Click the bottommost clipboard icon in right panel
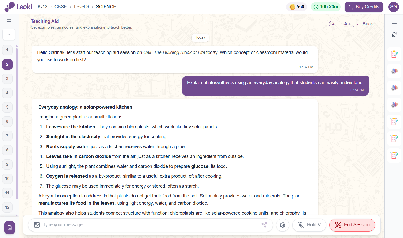This screenshot has height=238, width=403. coord(394,156)
